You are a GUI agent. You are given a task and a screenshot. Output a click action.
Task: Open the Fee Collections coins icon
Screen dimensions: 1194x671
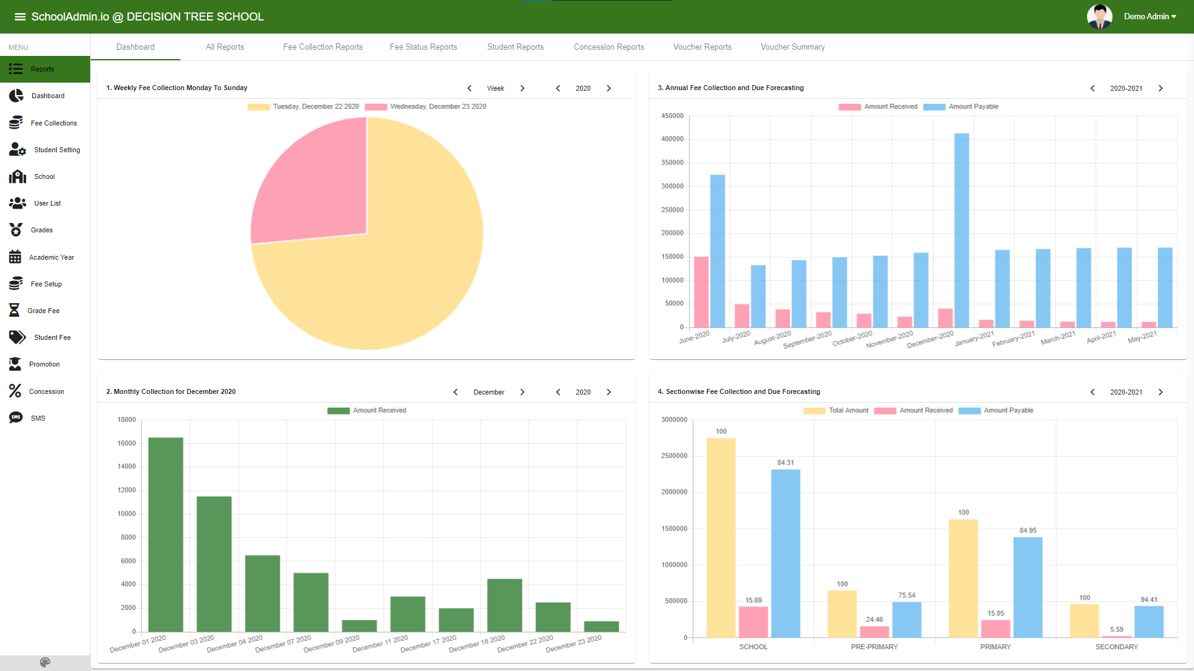pyautogui.click(x=16, y=123)
